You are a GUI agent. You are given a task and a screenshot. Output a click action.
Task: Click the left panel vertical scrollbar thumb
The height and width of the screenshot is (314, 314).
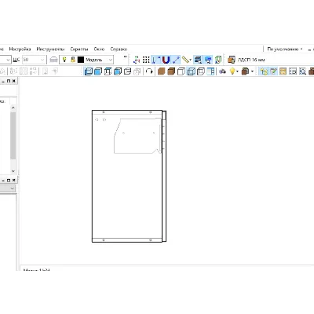click(x=13, y=136)
